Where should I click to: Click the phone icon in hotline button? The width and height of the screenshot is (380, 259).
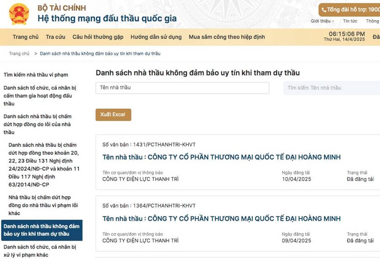(x=323, y=10)
